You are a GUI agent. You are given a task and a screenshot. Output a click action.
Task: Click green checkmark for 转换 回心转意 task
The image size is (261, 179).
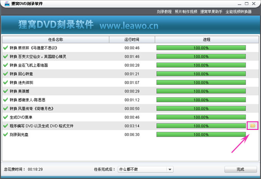[5, 74]
